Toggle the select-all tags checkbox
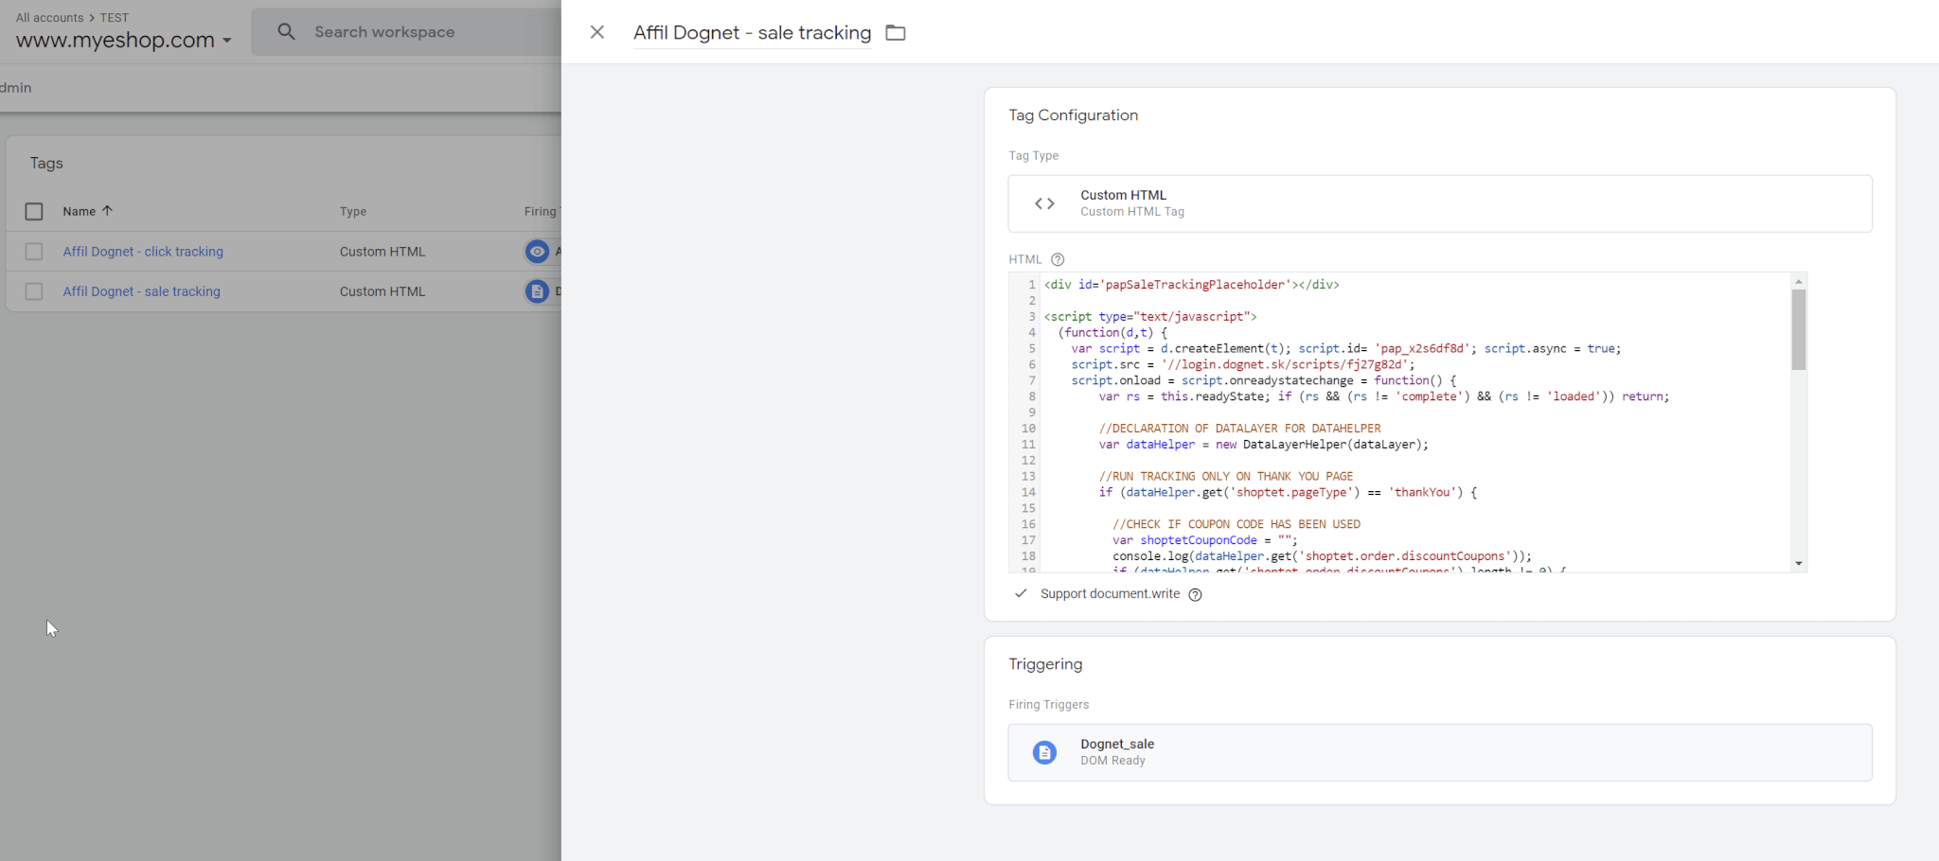The width and height of the screenshot is (1939, 861). 34,211
